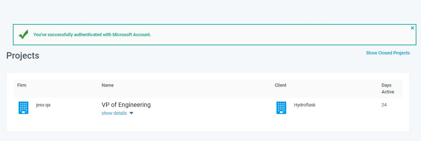
Task: Click the show details link
Action: pos(114,113)
